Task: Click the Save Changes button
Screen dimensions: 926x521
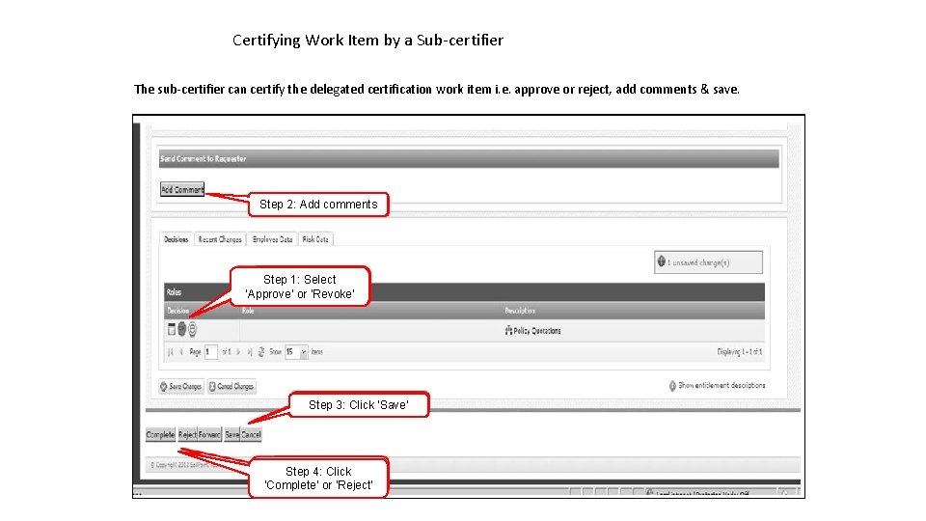Action: pos(181,386)
